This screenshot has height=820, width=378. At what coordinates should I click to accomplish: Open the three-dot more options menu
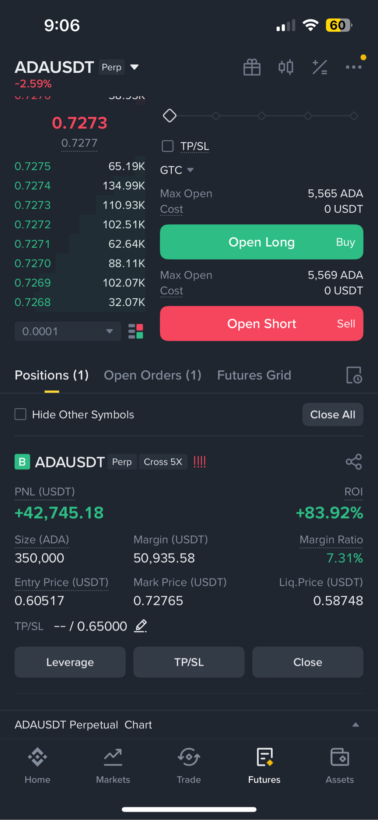[353, 67]
